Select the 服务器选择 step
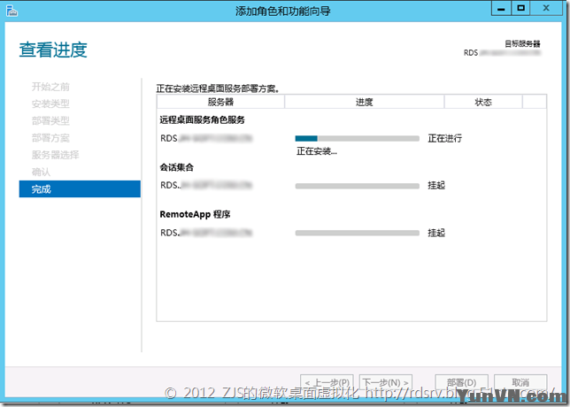The width and height of the screenshot is (570, 407). pos(55,155)
